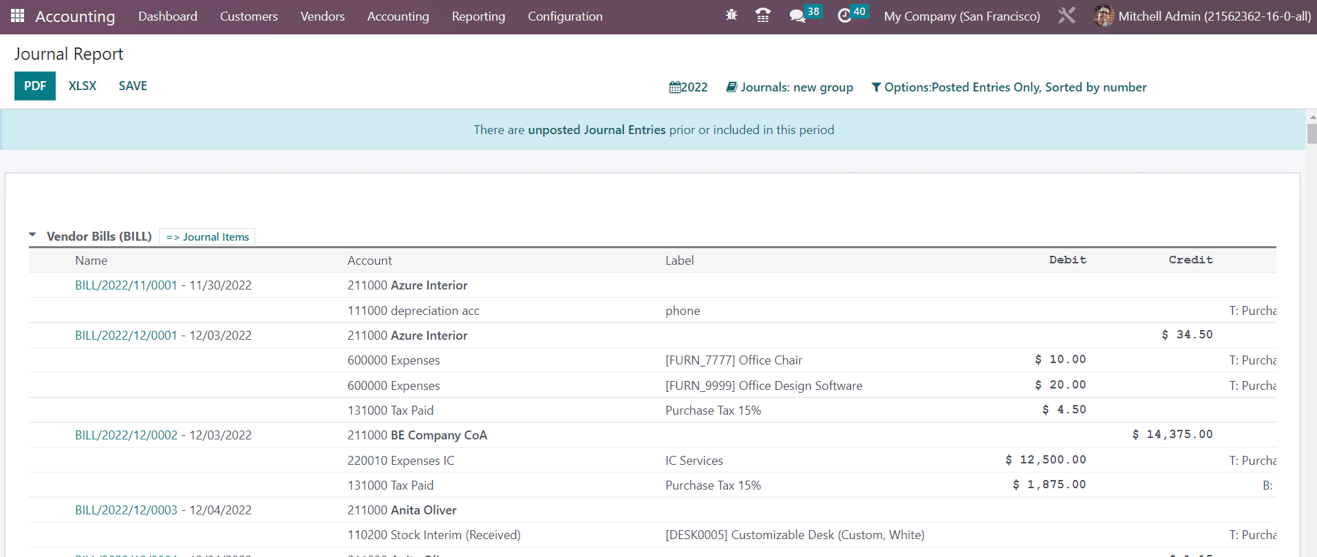1317x557 pixels.
Task: Click the vertical scrollbar thumb
Action: (x=1311, y=133)
